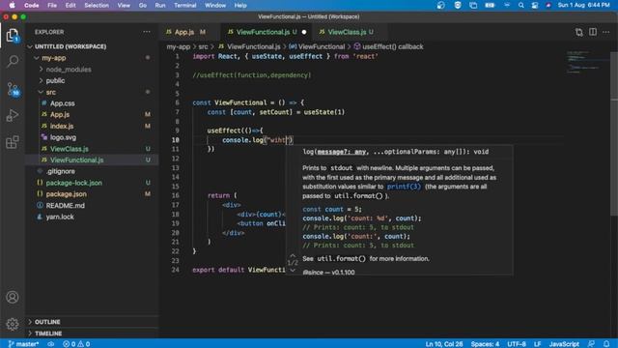Screen dimensions: 618x348
Task: Open the Manage gear icon
Action: (x=13, y=324)
